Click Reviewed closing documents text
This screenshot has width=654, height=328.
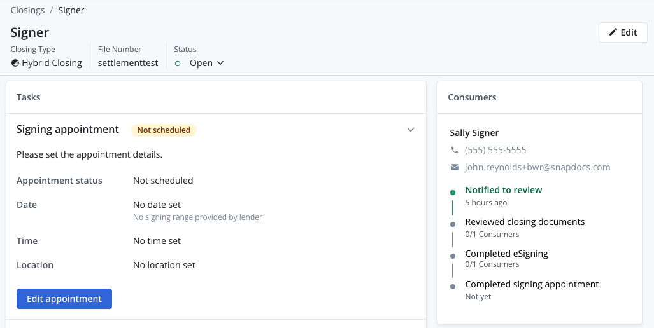525,222
